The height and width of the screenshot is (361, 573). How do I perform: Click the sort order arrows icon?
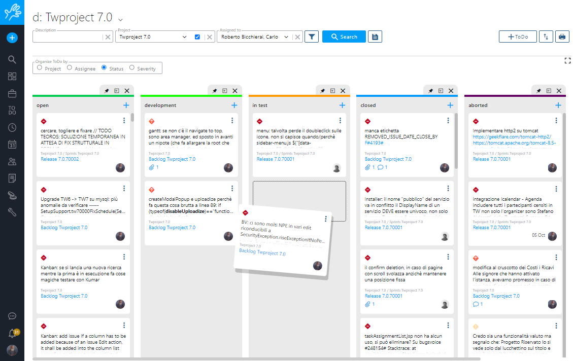(x=545, y=37)
